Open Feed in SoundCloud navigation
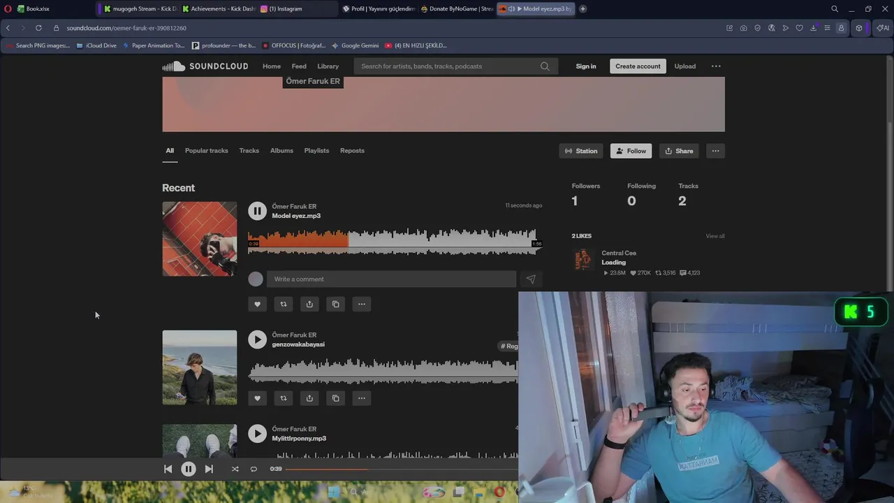Screen dimensions: 894x503 [x=299, y=66]
